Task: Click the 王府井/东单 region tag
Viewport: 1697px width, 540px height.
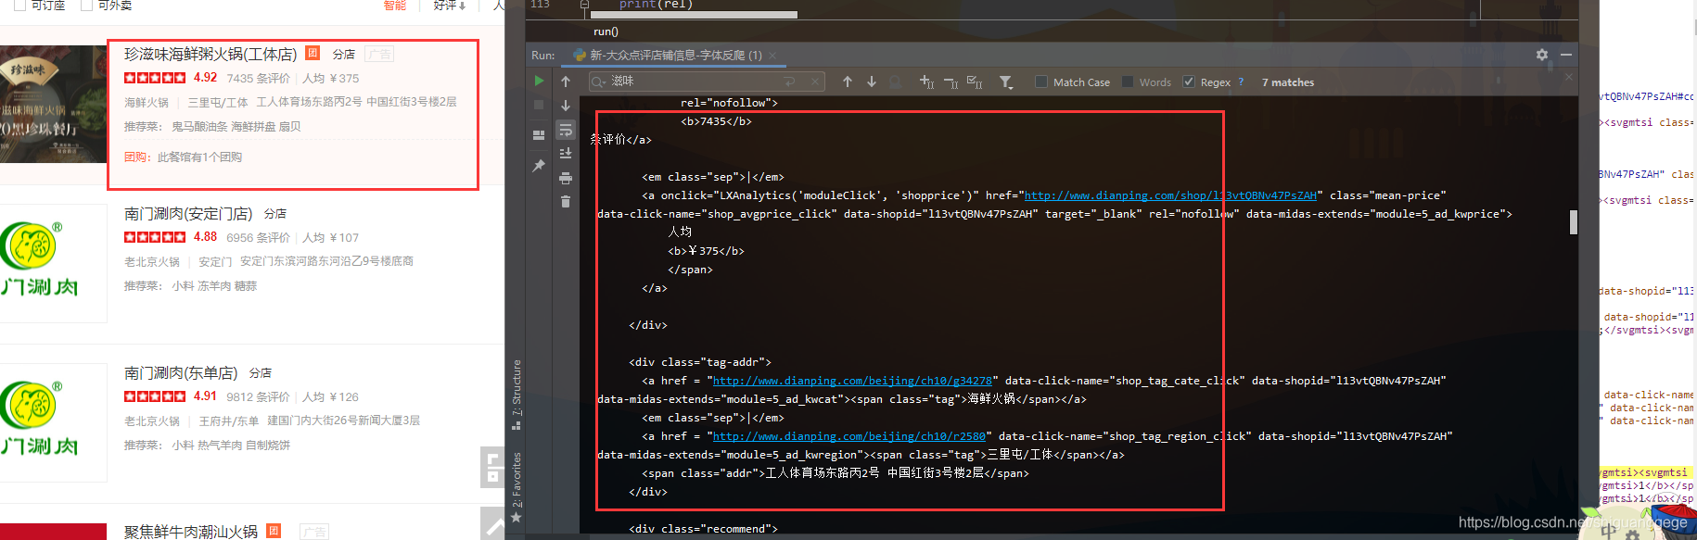Action: point(229,421)
